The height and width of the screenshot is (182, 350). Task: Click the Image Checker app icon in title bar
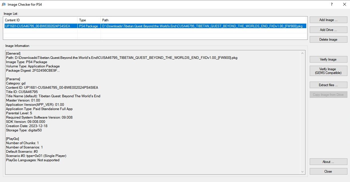pyautogui.click(x=4, y=4)
